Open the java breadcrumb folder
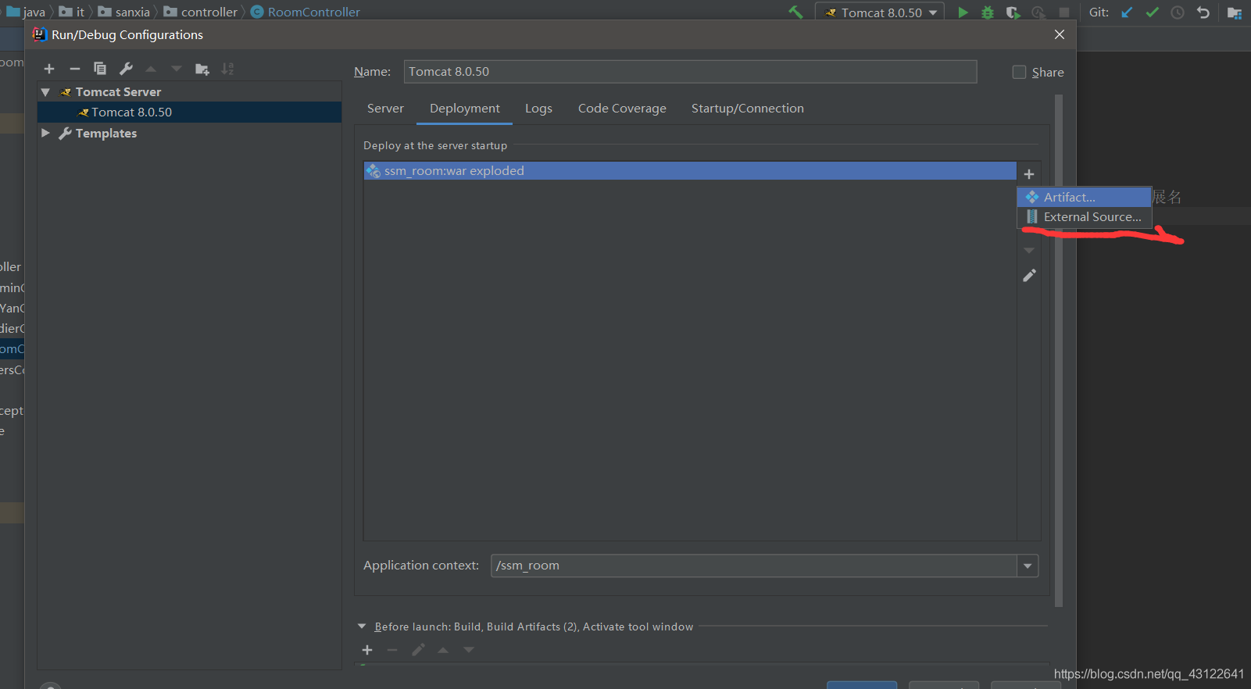The width and height of the screenshot is (1251, 689). coord(26,12)
